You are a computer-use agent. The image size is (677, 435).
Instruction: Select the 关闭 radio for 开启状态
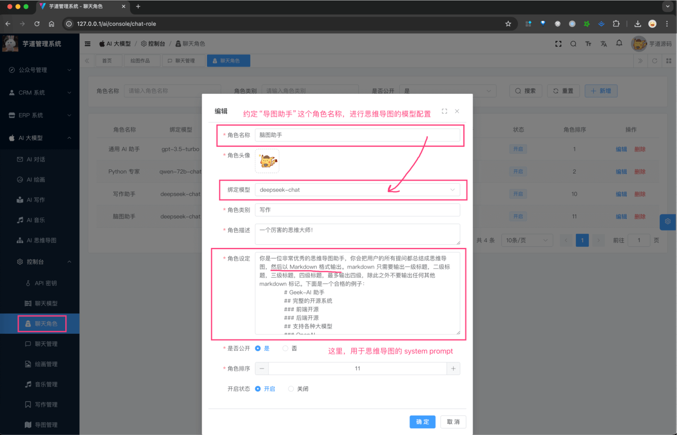click(291, 388)
